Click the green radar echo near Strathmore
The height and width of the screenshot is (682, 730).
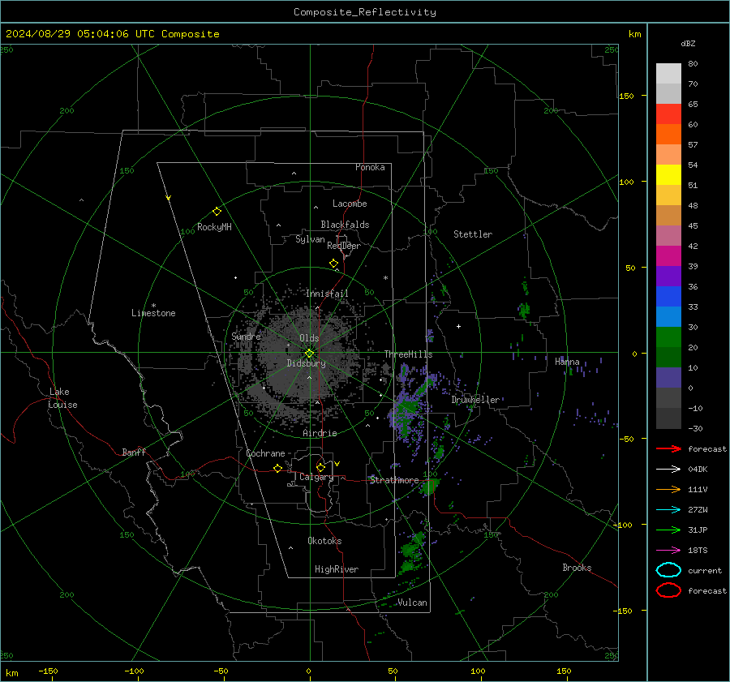428,487
